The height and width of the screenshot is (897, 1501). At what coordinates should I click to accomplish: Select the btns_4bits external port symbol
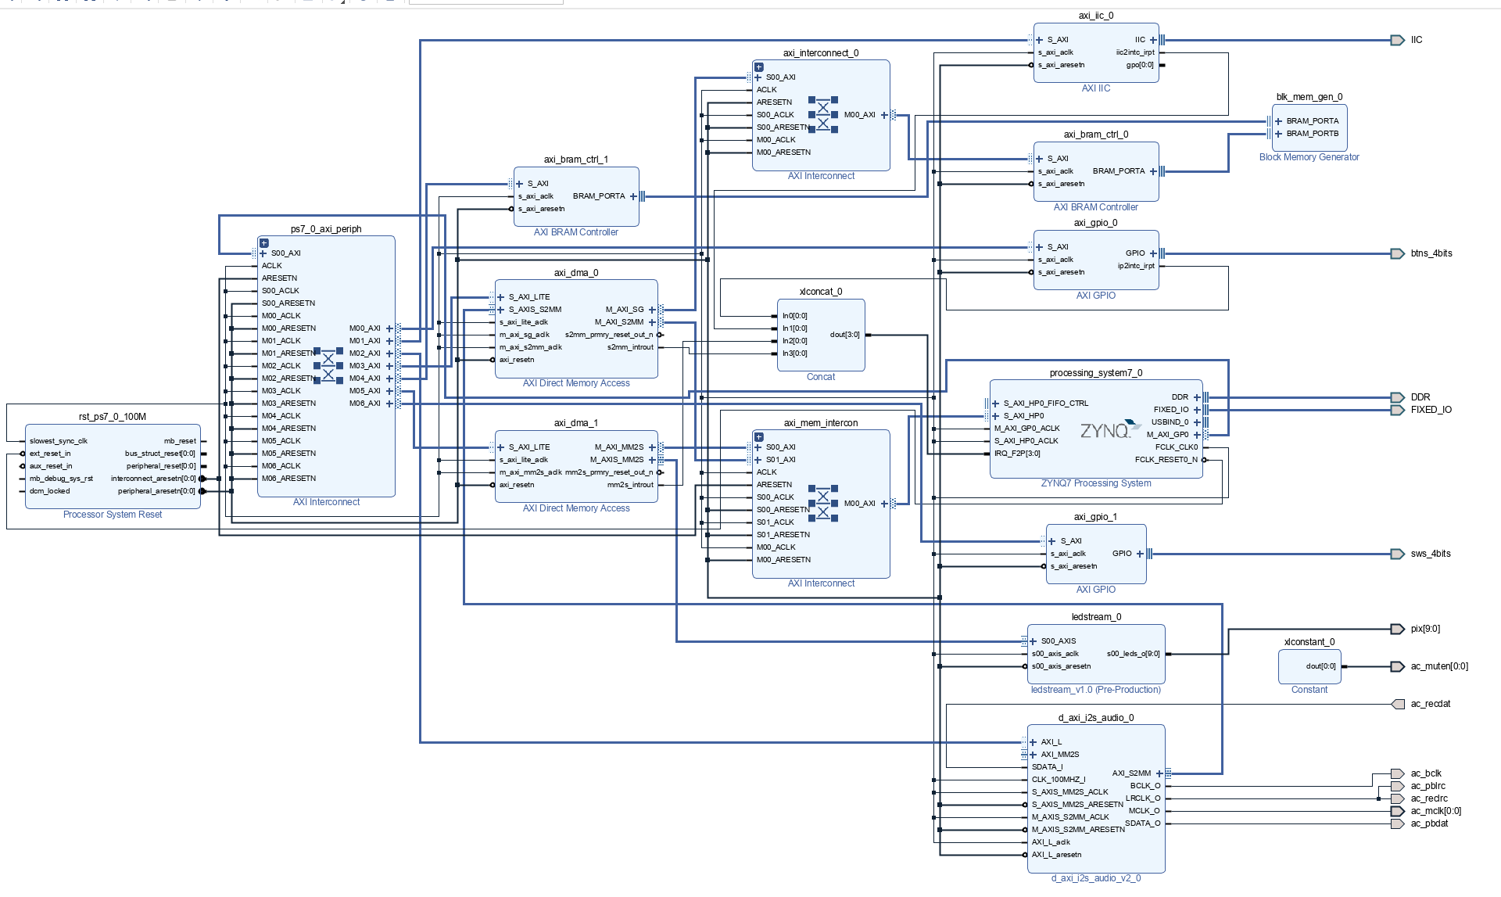tap(1398, 253)
